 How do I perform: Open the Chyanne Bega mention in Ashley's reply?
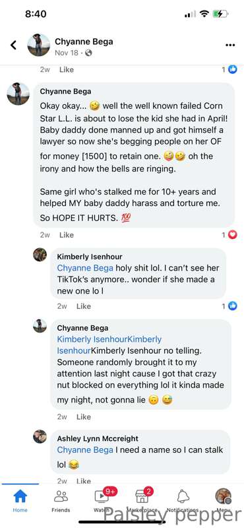coord(85,450)
